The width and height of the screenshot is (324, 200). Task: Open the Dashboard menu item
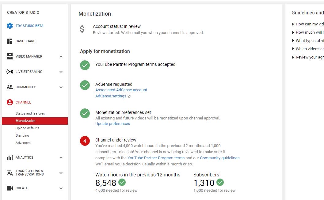[25, 41]
